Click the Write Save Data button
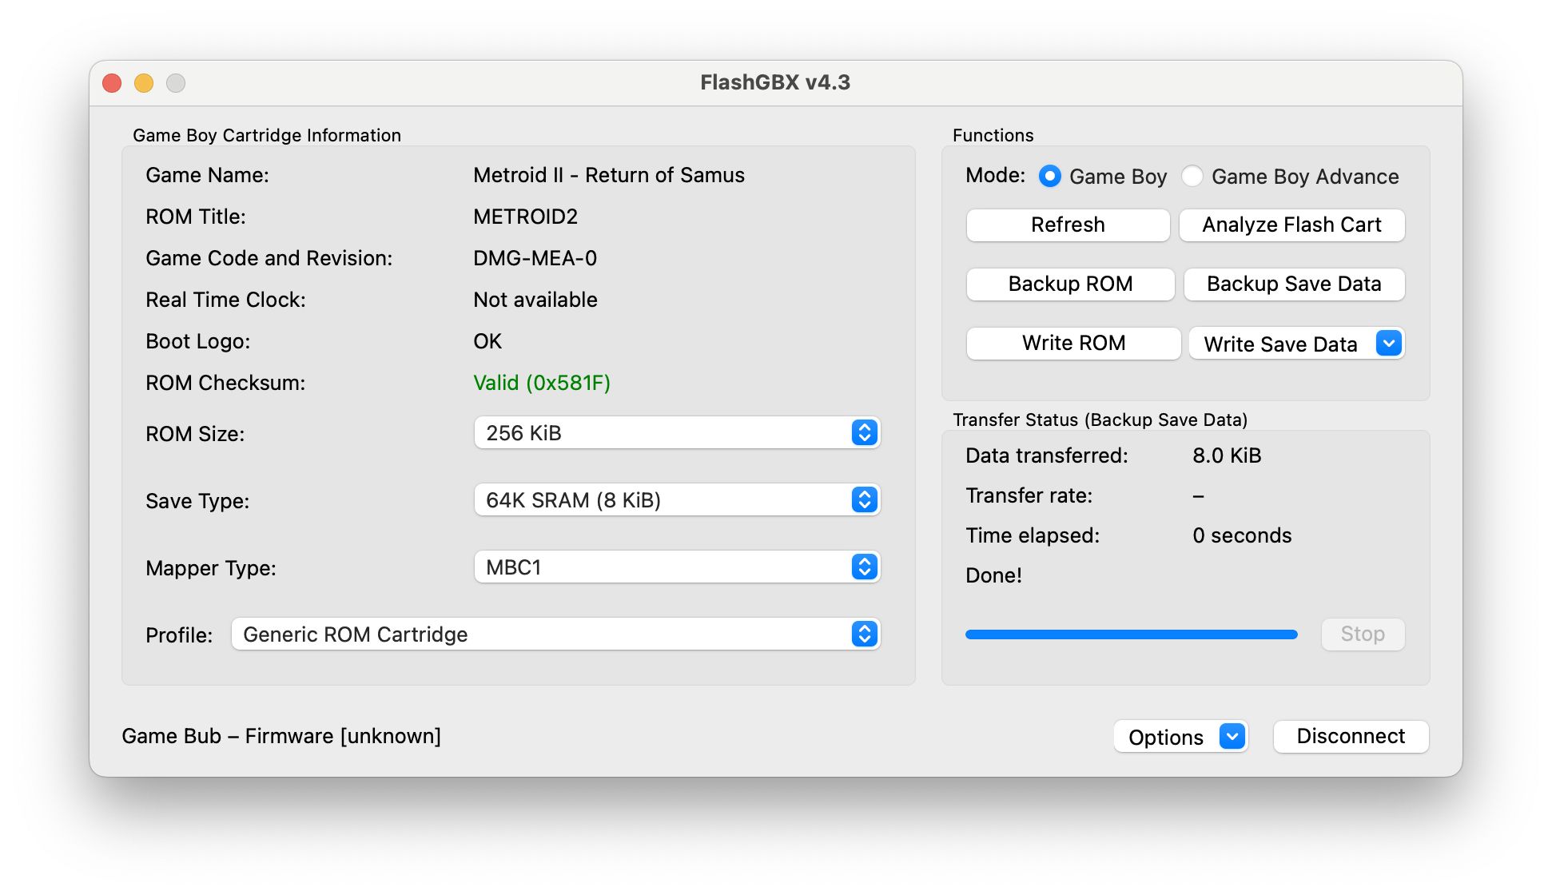 tap(1280, 344)
